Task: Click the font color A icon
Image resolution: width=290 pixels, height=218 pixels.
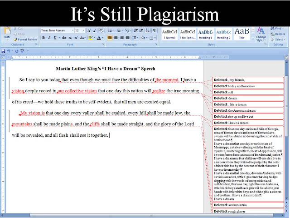Action: (99, 38)
